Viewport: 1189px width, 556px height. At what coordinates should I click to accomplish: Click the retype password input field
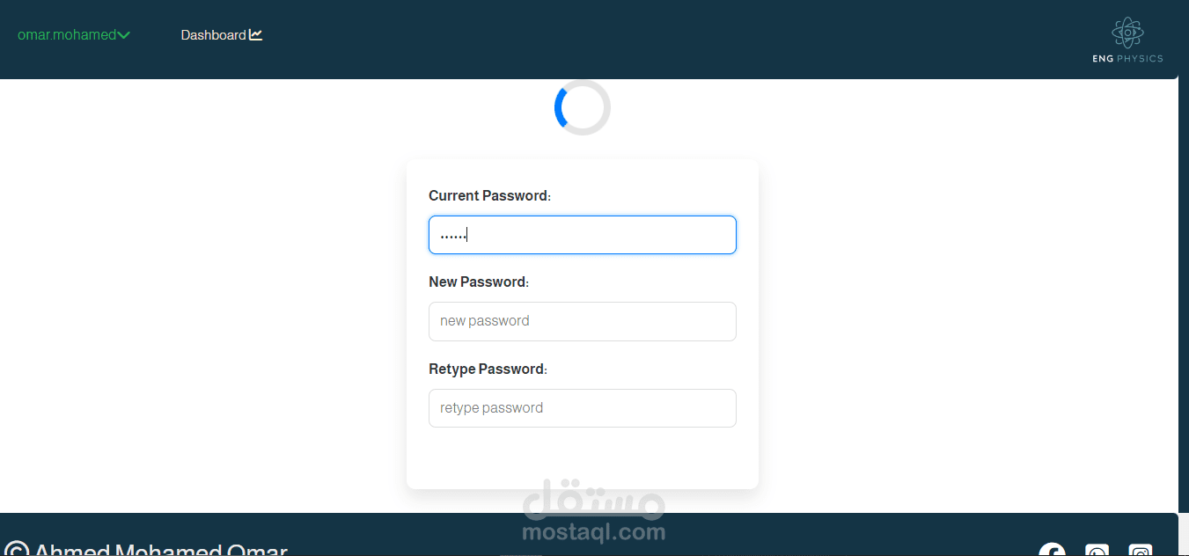583,408
